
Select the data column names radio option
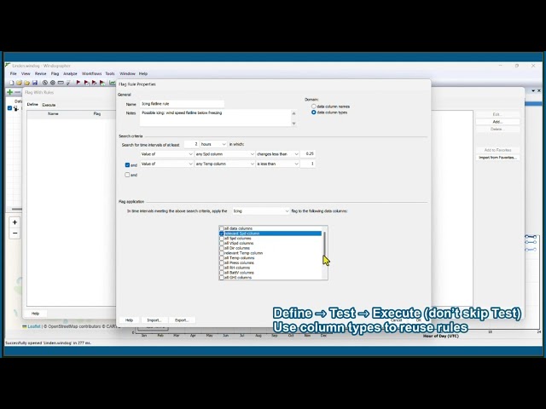coord(314,107)
